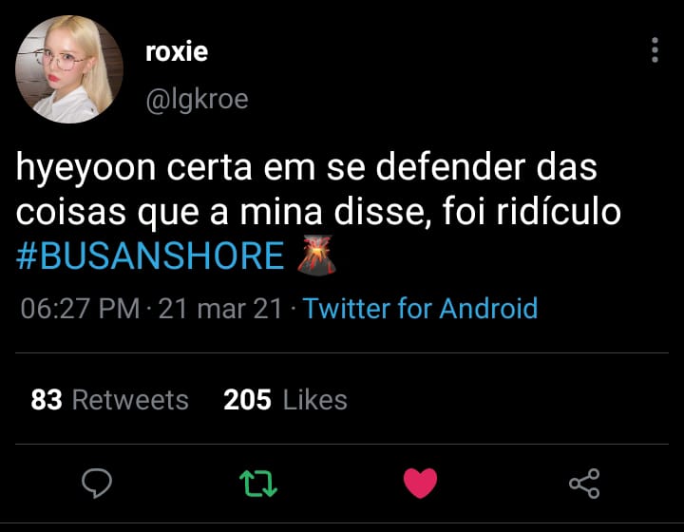Open the @lgkroe handle
Image resolution: width=684 pixels, height=532 pixels.
[x=198, y=100]
